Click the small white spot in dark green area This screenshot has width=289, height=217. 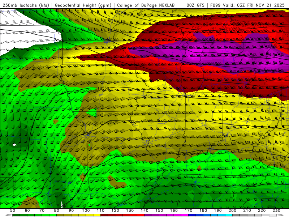click(15, 145)
